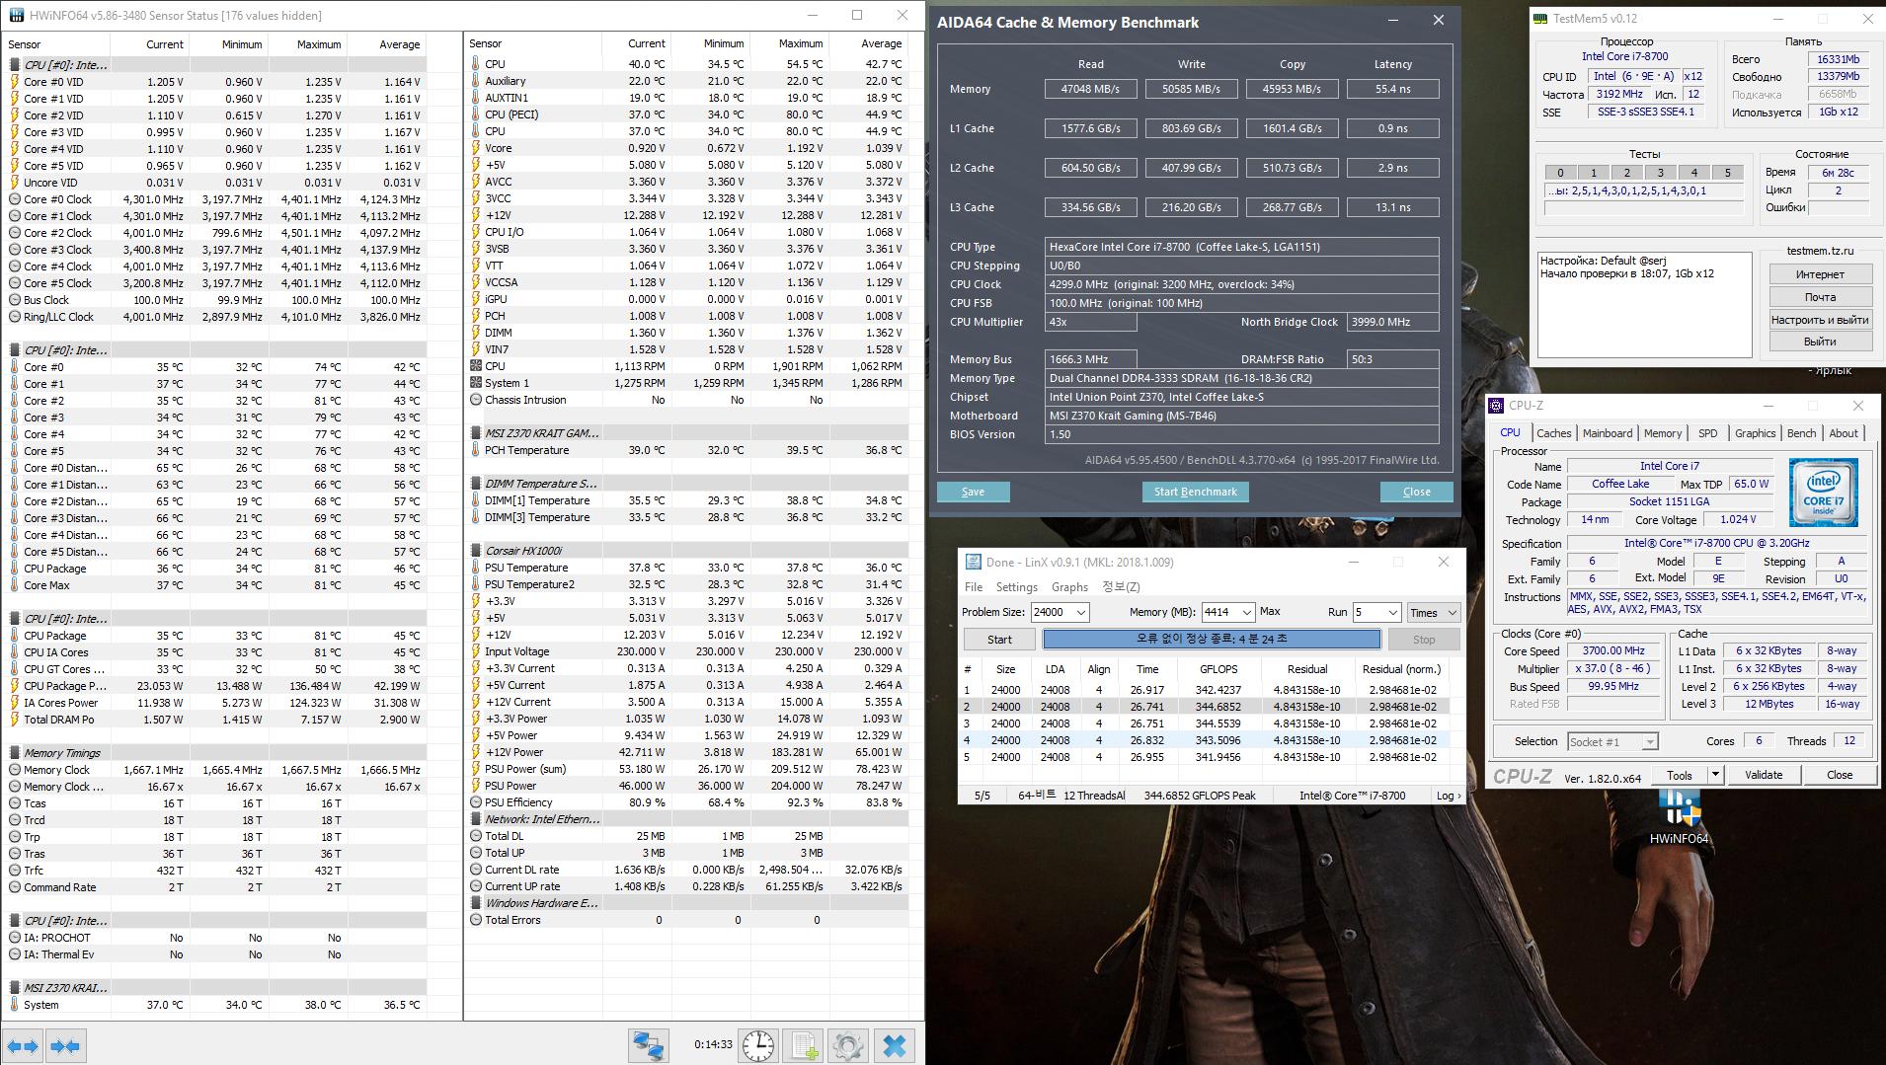Open LinX Times unit dropdown
Screen dimensions: 1886x1065
pyautogui.click(x=1452, y=613)
